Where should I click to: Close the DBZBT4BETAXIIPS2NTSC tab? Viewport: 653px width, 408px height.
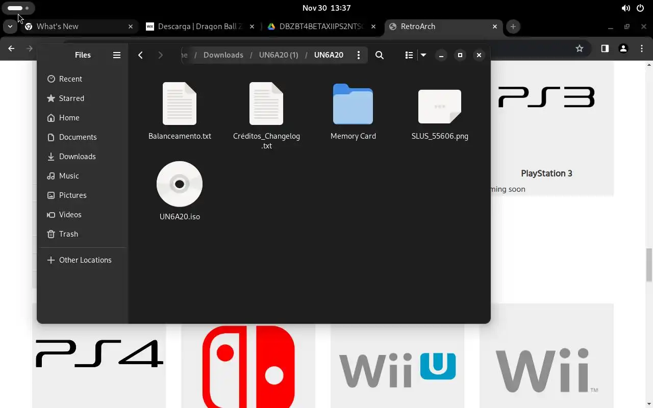coord(373,27)
